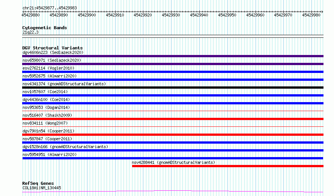Click the dgv4606n223 (Sedlazeck2020) variant label

[53, 52]
